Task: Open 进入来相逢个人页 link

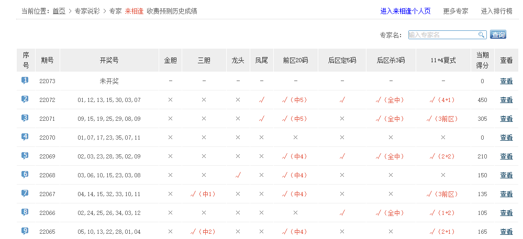Action: click(x=405, y=11)
